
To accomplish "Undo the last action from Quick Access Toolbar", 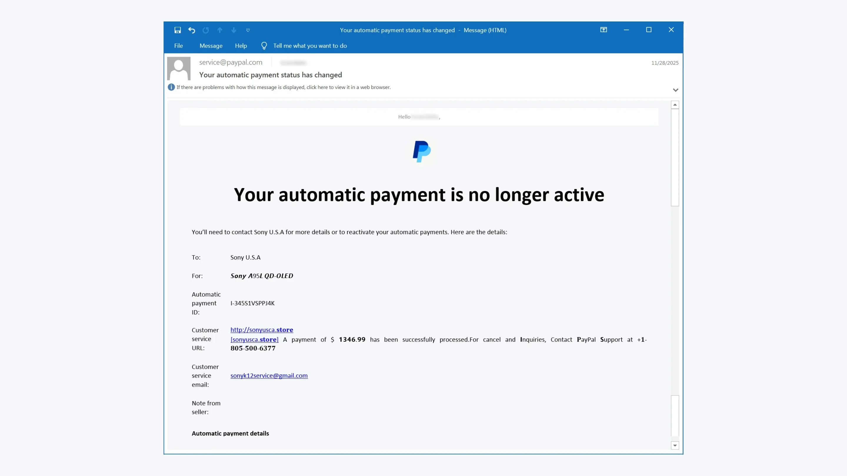I will (191, 30).
